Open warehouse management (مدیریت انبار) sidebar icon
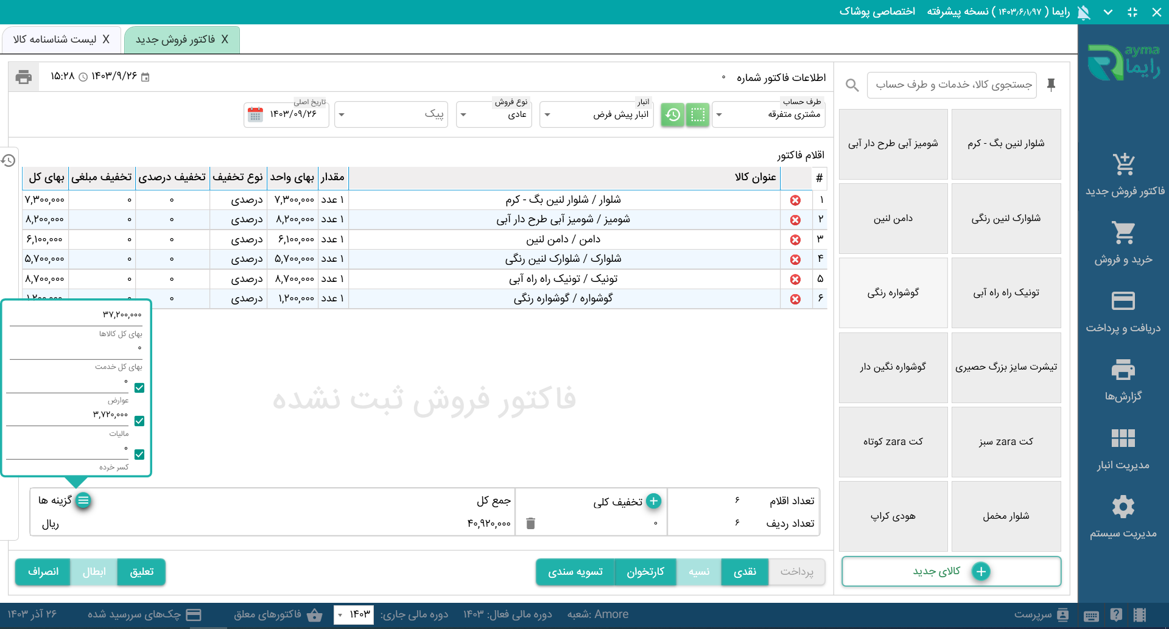Screen dimensions: 1169x629 coord(1123,449)
